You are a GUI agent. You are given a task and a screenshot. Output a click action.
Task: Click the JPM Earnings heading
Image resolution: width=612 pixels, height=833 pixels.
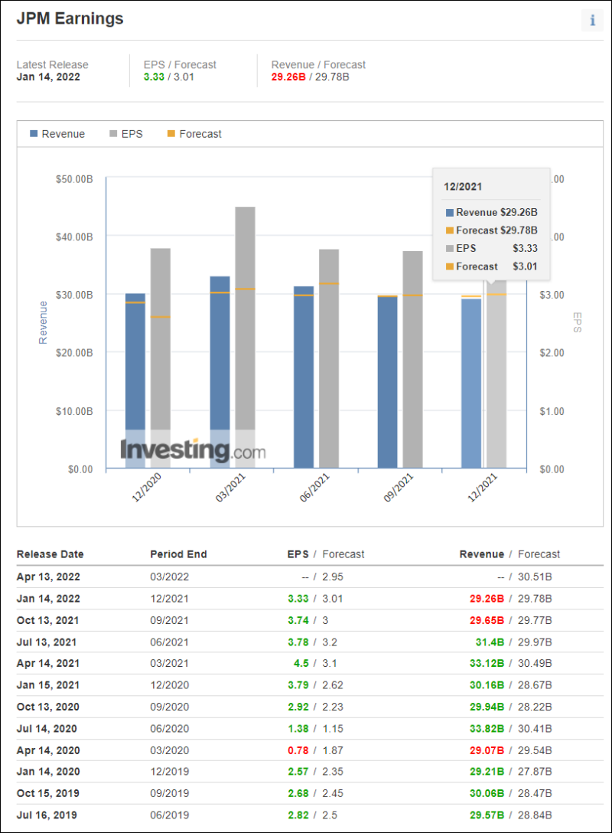click(x=70, y=18)
